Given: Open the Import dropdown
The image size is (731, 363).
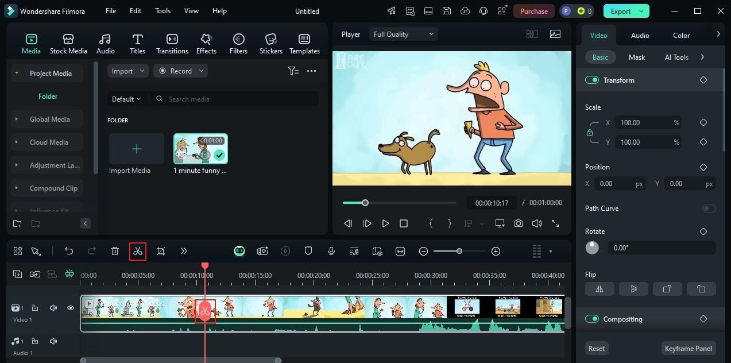Looking at the screenshot, I should tap(128, 71).
